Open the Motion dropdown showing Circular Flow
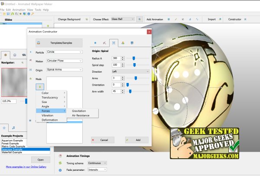260x176 pixels. pyautogui.click(x=64, y=61)
